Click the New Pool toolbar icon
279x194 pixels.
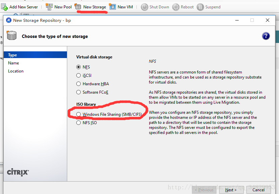coord(49,7)
